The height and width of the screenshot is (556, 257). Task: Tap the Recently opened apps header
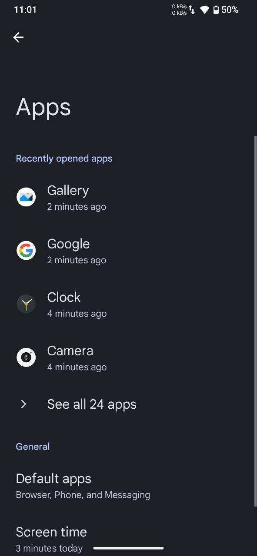tap(64, 159)
